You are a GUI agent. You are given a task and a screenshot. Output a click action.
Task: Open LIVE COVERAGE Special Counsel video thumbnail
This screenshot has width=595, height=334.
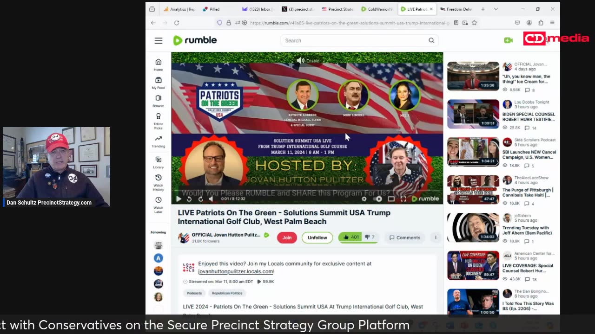473,265
